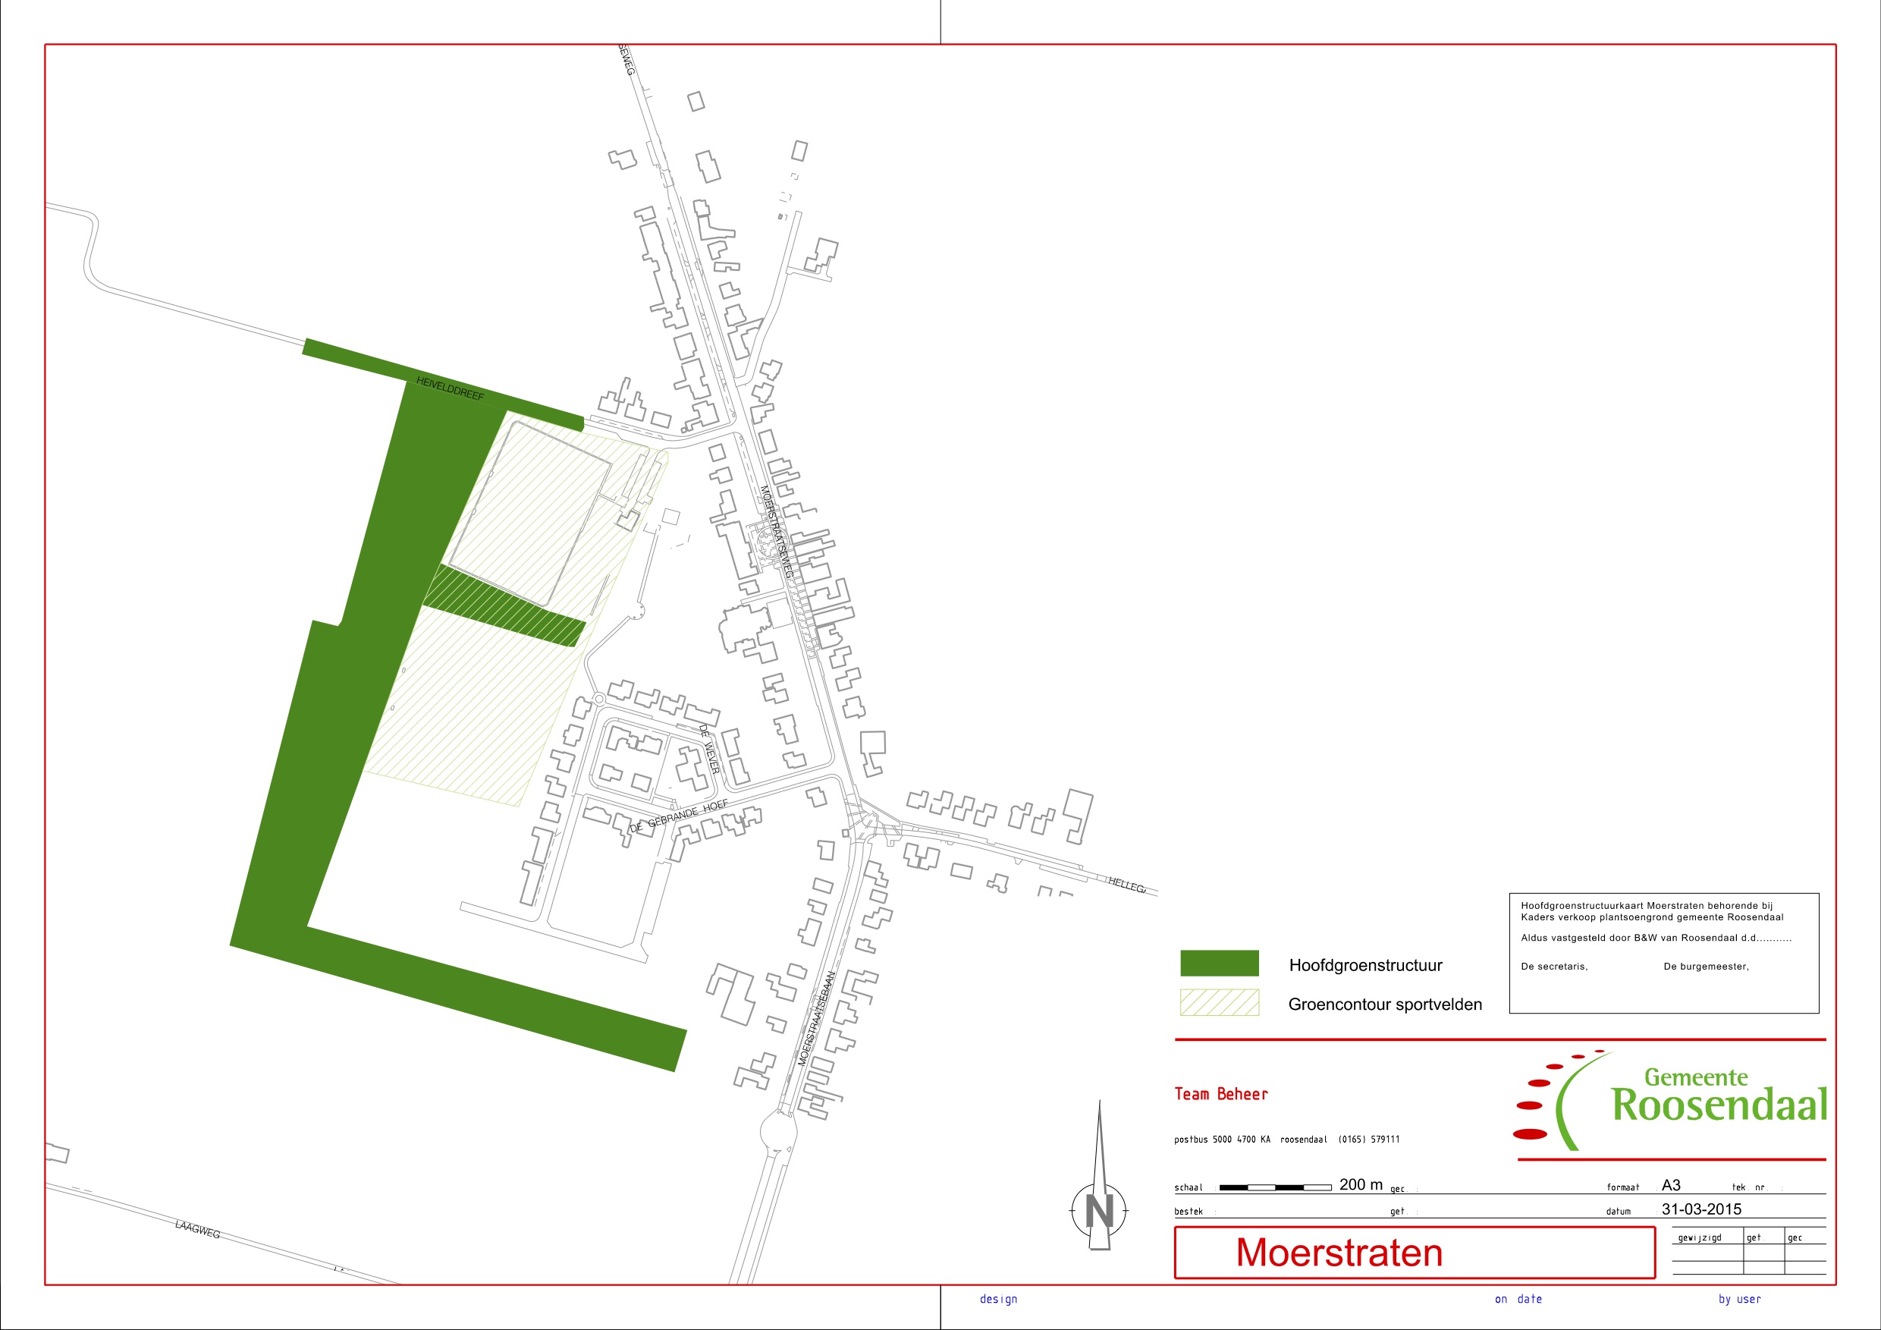The image size is (1881, 1330).
Task: Click the postbus 5000 address line
Action: point(1286,1139)
